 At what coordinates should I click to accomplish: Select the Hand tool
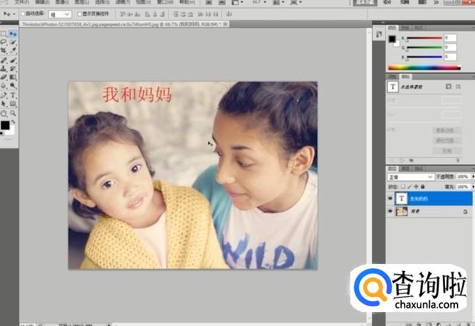point(4,113)
